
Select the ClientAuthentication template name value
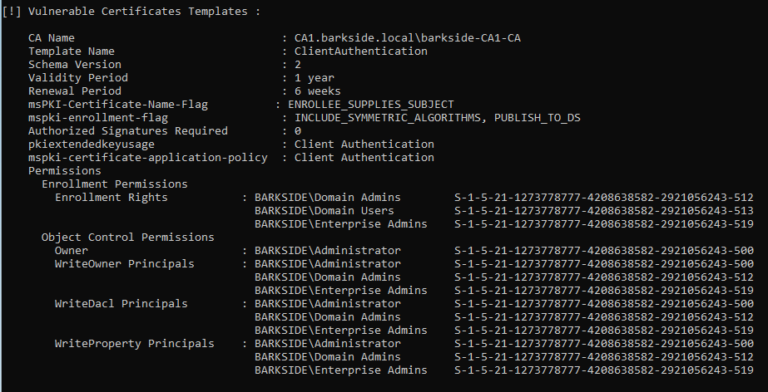[361, 51]
